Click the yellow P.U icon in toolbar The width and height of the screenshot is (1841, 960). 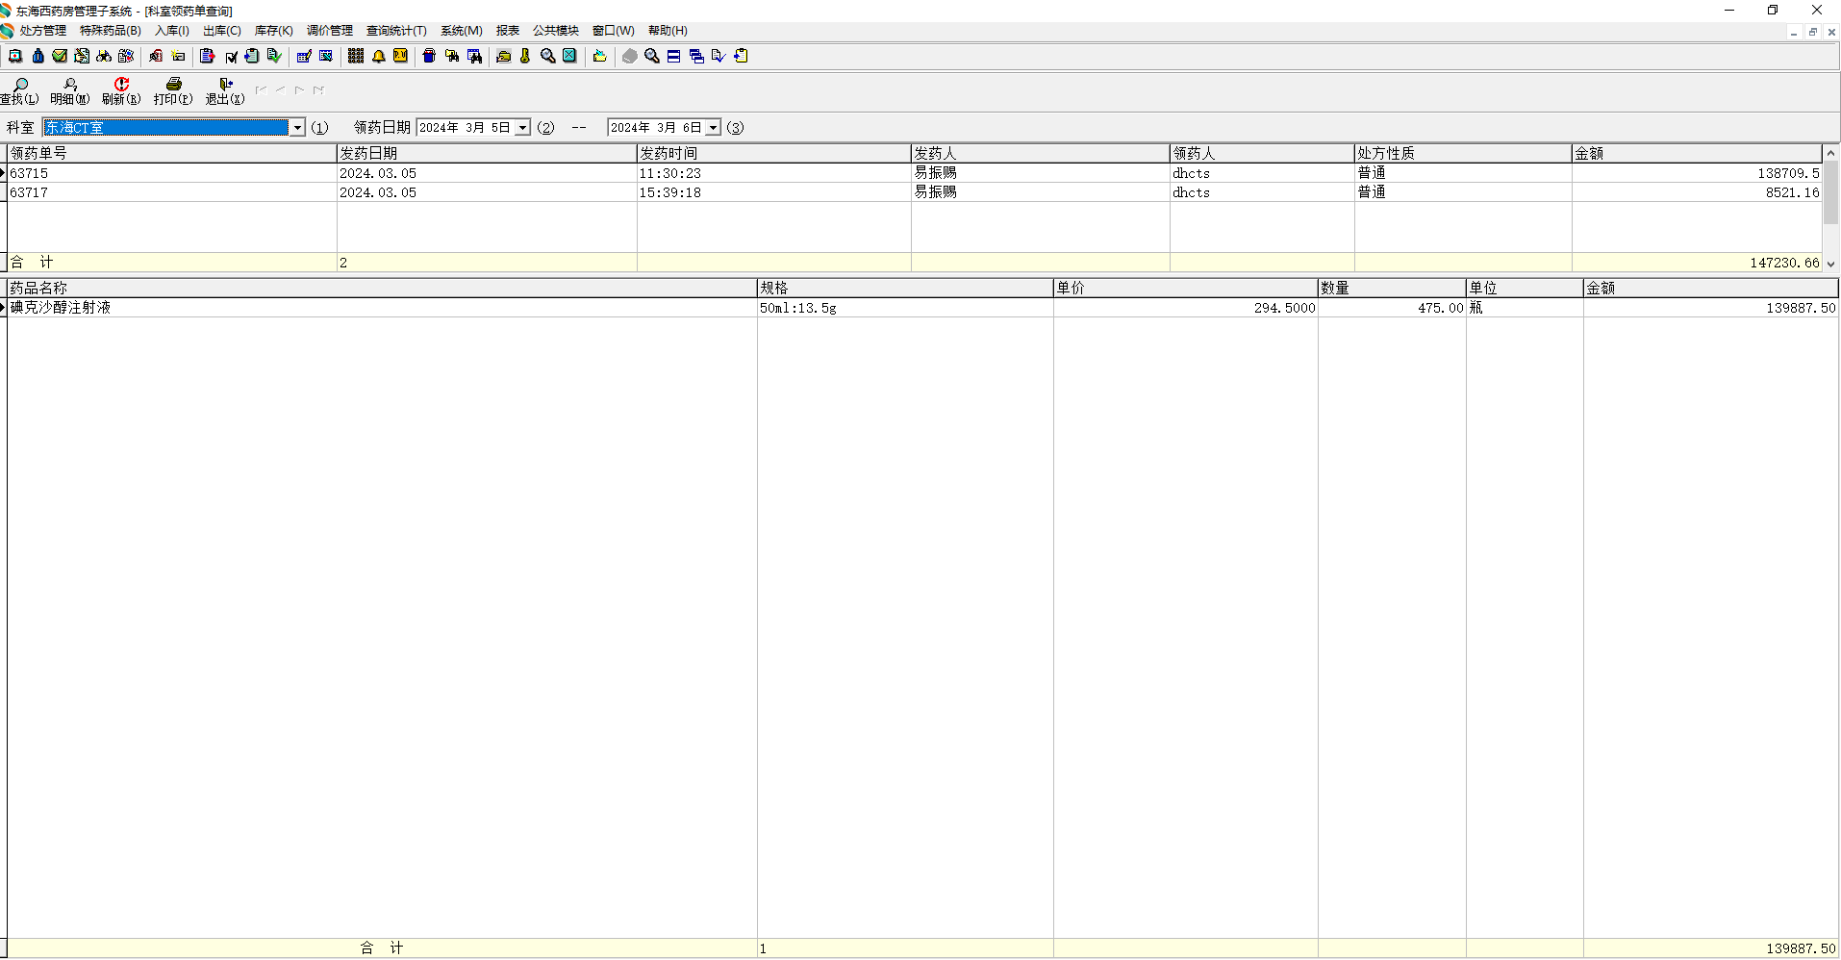coord(401,57)
